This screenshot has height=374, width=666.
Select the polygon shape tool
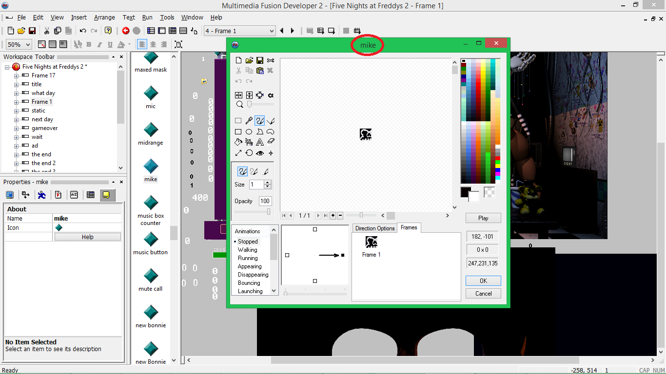260,131
